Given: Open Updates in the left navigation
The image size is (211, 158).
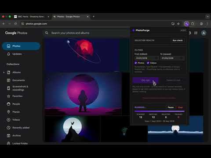Looking at the screenshot, I should (21, 54).
